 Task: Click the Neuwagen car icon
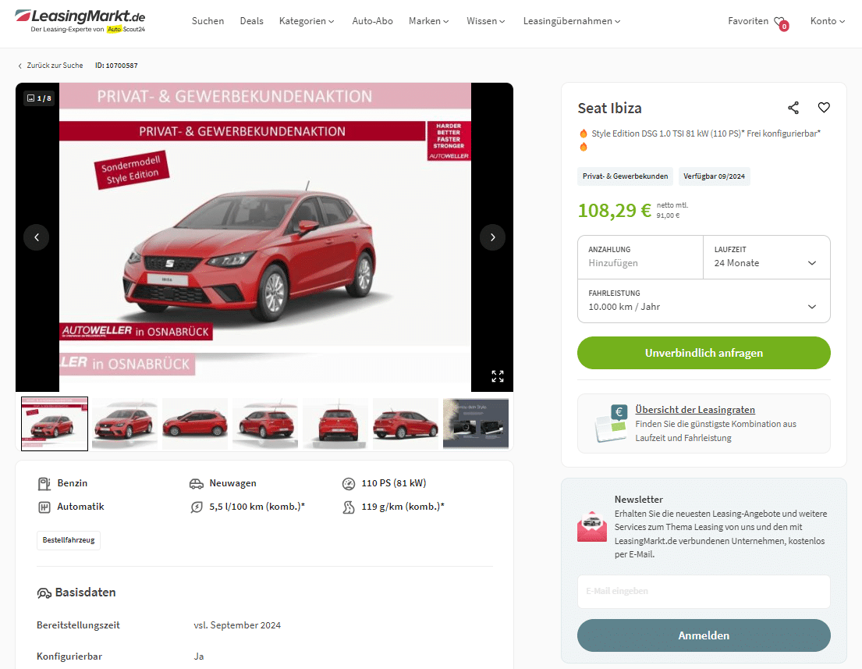click(197, 483)
